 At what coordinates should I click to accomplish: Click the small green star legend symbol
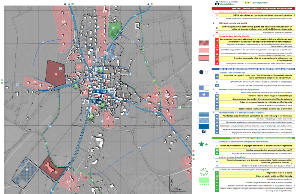[x=206, y=144]
